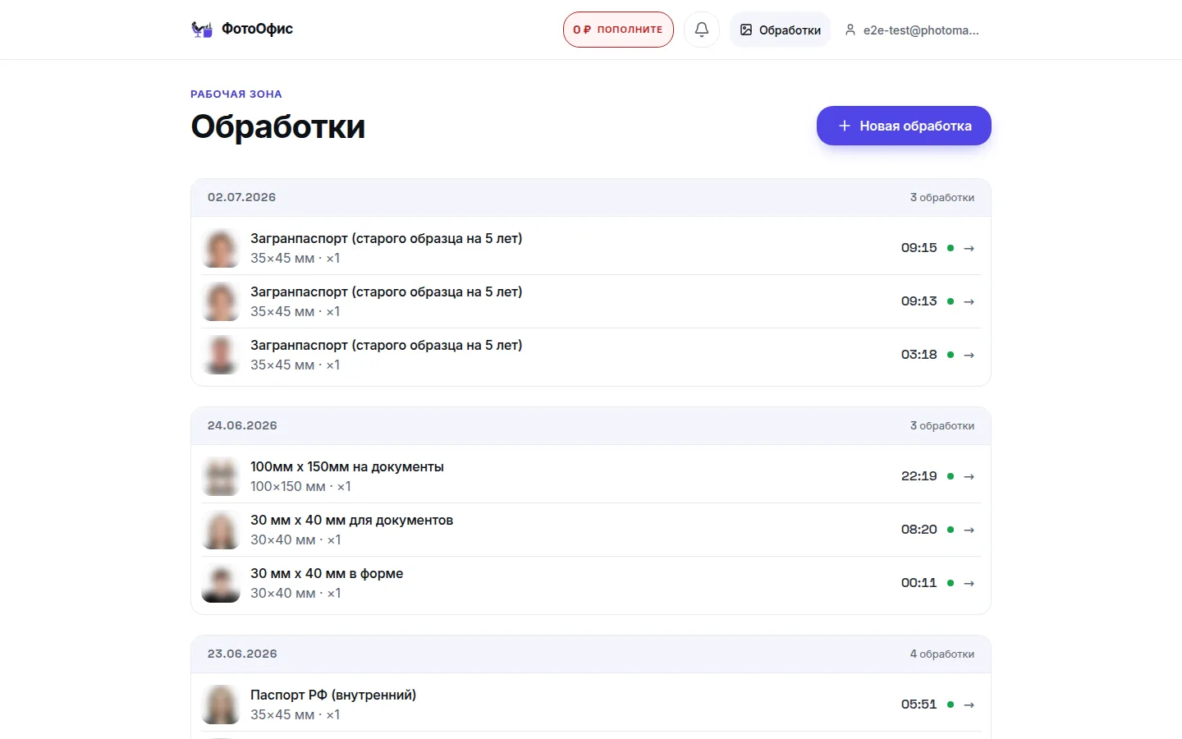Select 30 мм х 40 мм для документов title
Image resolution: width=1182 pixels, height=739 pixels.
coord(351,520)
